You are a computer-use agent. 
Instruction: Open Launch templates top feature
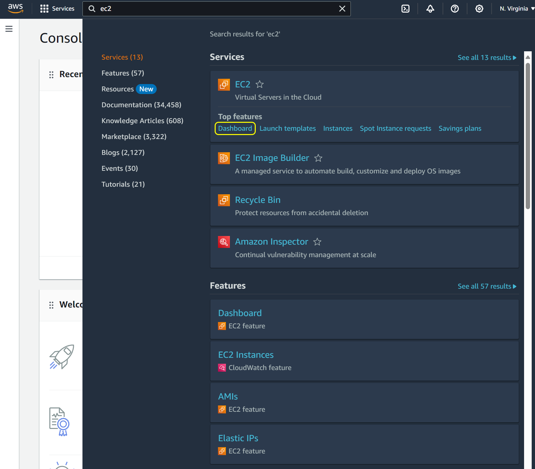(x=288, y=128)
